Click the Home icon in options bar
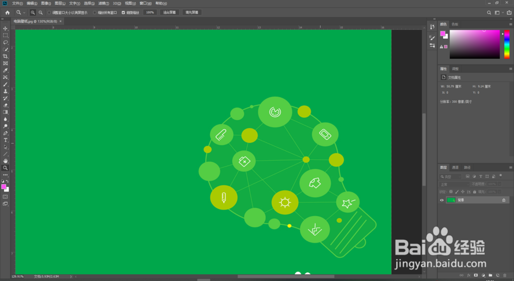 tap(8, 12)
